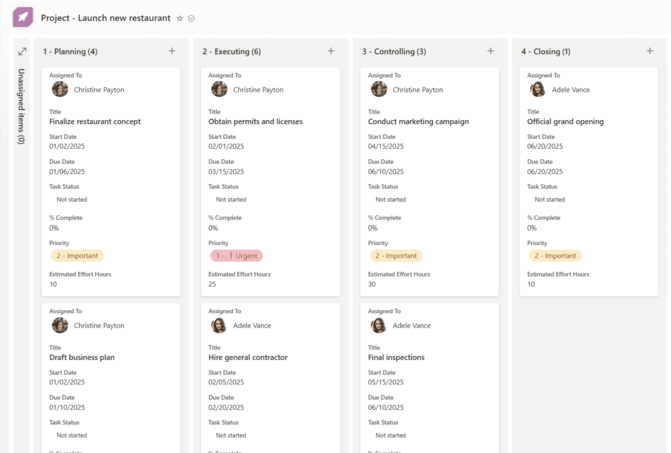This screenshot has width=671, height=453.
Task: Add new item to 2 - Executing column
Action: pos(331,51)
